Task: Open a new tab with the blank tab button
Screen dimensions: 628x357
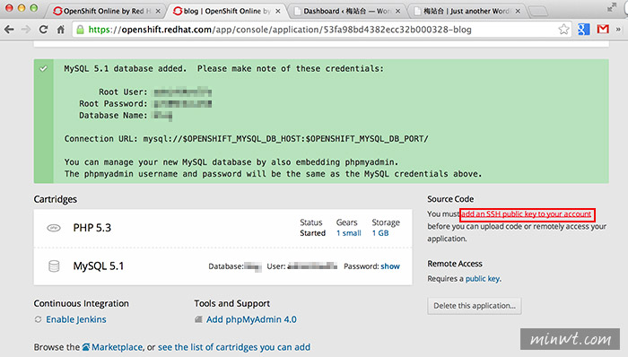Action: [538, 12]
